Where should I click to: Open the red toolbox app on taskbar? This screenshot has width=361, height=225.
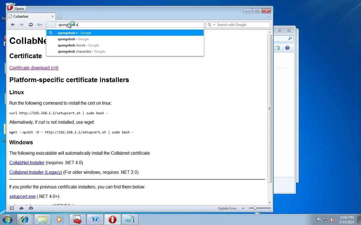77,219
